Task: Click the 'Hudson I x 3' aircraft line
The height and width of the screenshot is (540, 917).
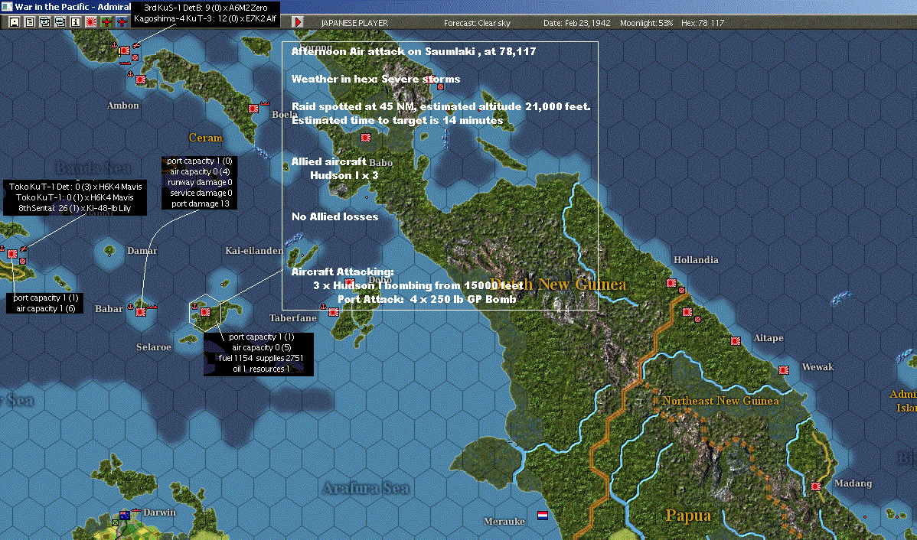Action: [x=344, y=175]
